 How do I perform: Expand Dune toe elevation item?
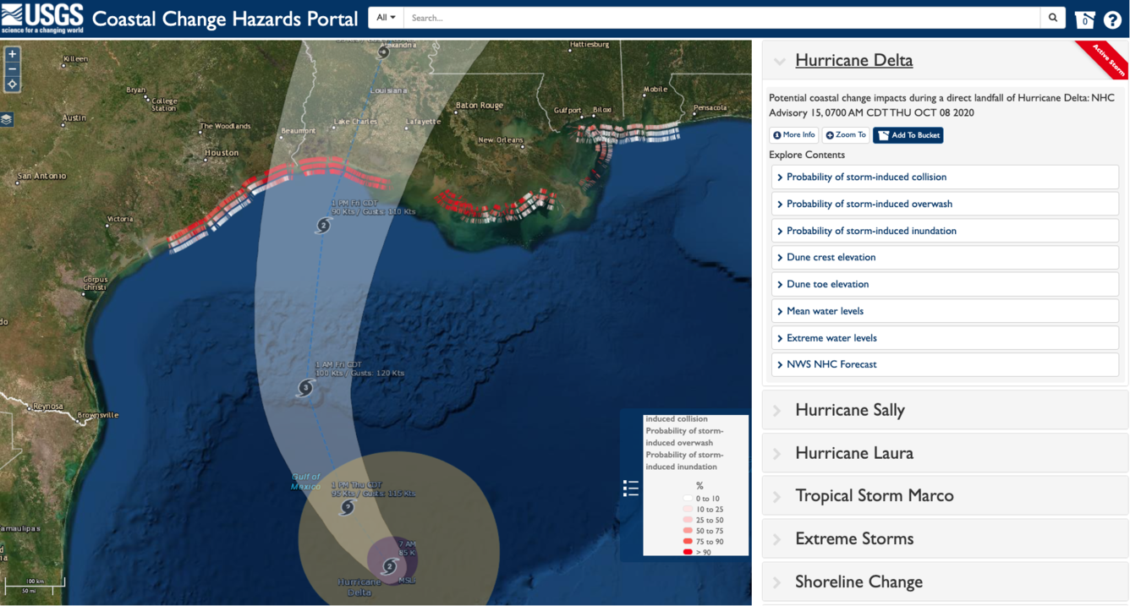[945, 284]
